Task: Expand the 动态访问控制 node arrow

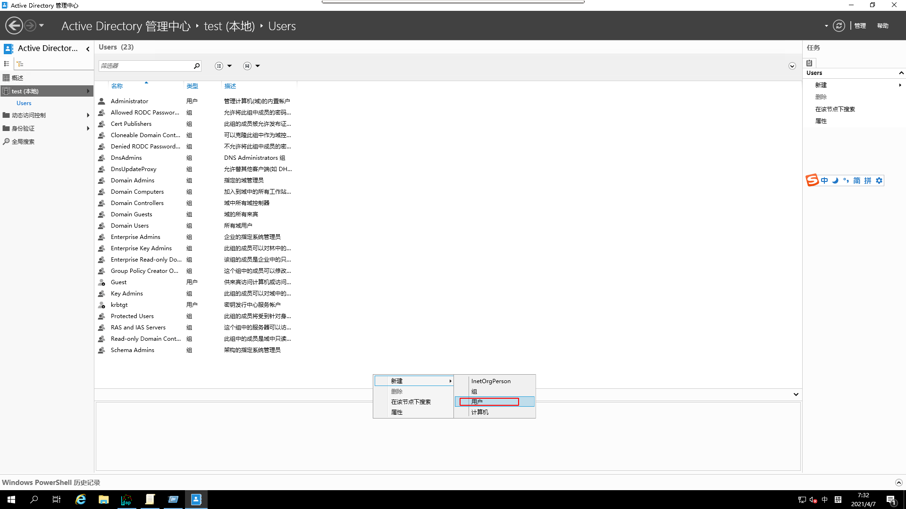Action: pos(88,115)
